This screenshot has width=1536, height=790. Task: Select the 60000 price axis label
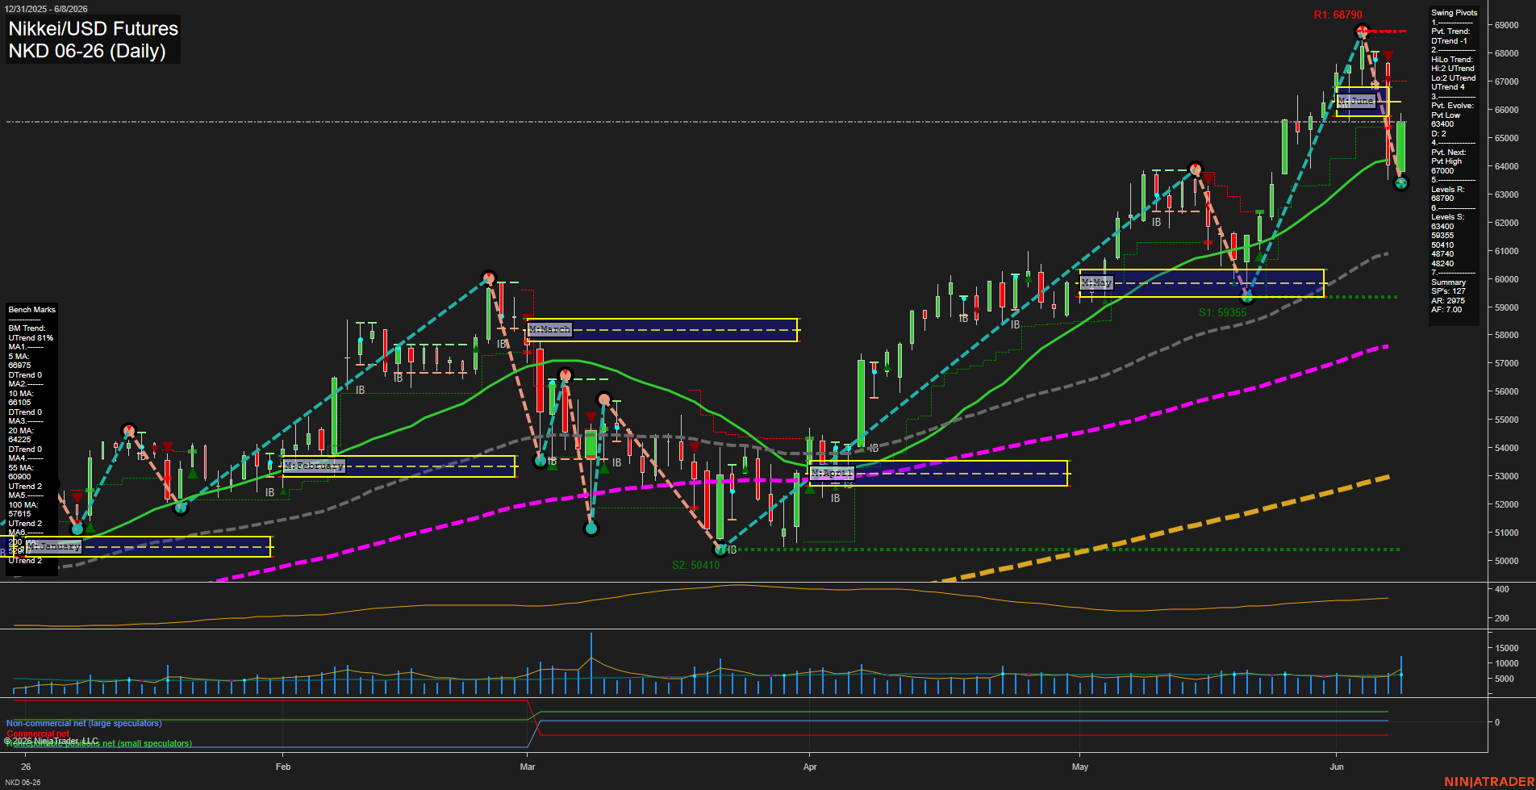click(x=1506, y=279)
